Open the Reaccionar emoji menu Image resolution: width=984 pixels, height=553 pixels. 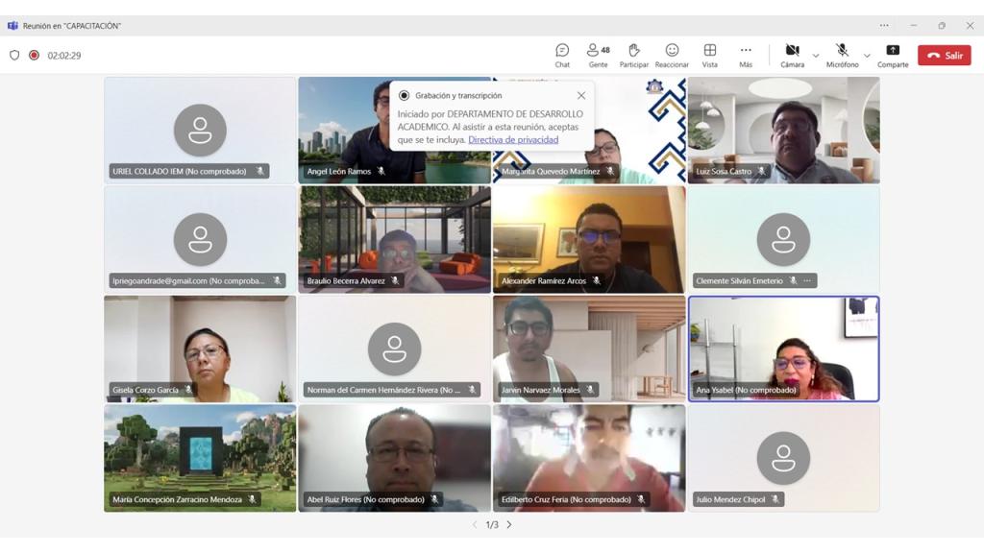672,55
